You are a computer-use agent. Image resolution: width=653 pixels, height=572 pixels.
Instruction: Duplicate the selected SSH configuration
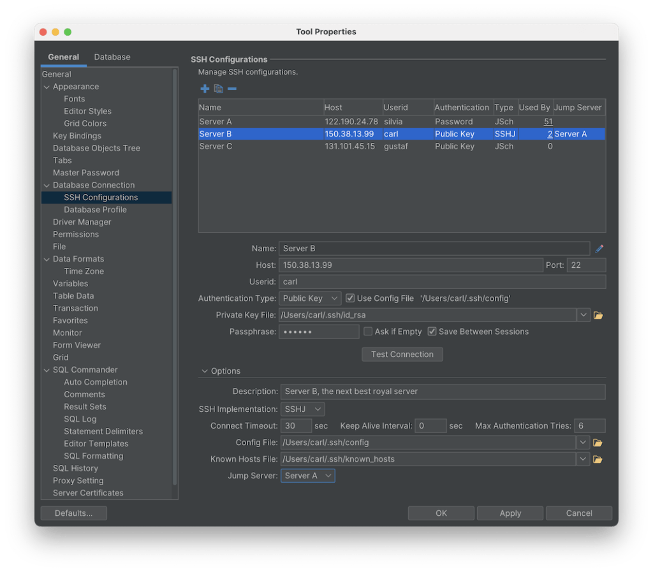click(218, 89)
